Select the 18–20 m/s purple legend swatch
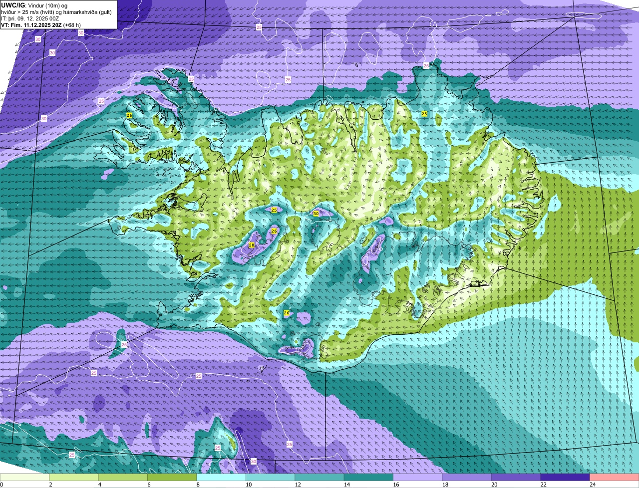This screenshot has width=639, height=488. (467, 478)
